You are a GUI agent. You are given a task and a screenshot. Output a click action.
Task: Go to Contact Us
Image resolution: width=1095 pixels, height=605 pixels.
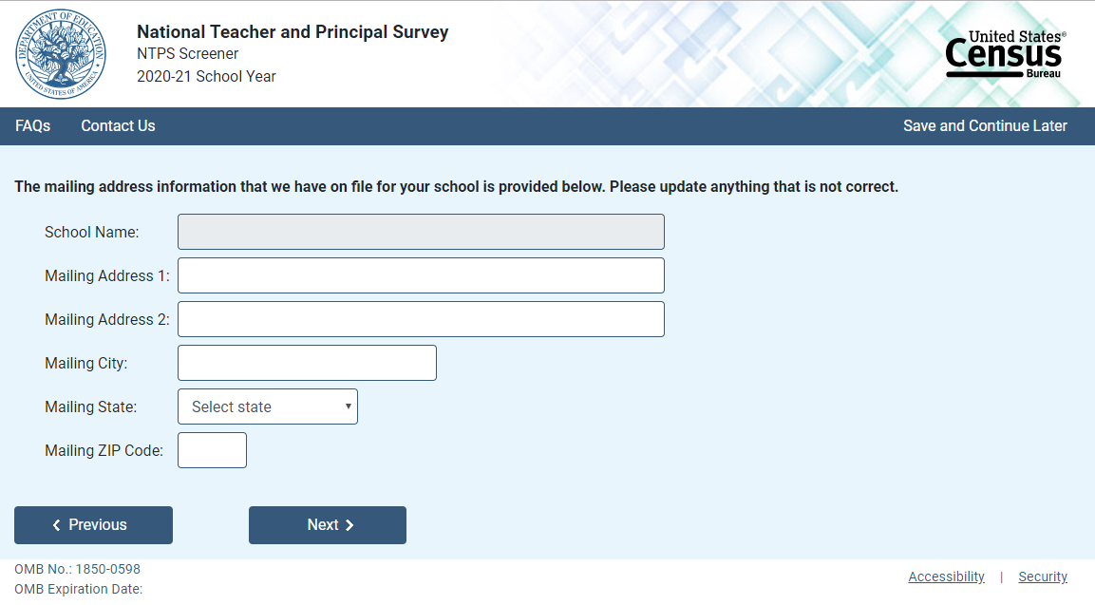(118, 126)
